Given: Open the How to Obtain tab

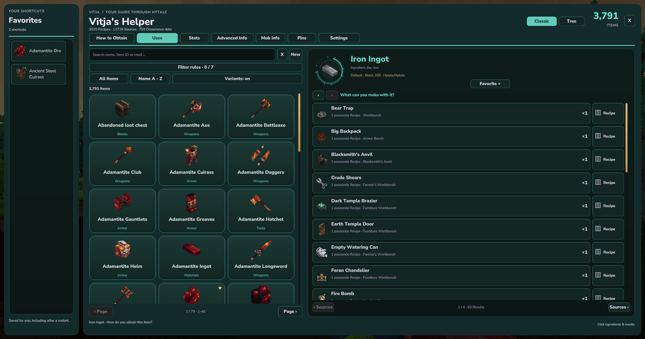Looking at the screenshot, I should pos(112,38).
